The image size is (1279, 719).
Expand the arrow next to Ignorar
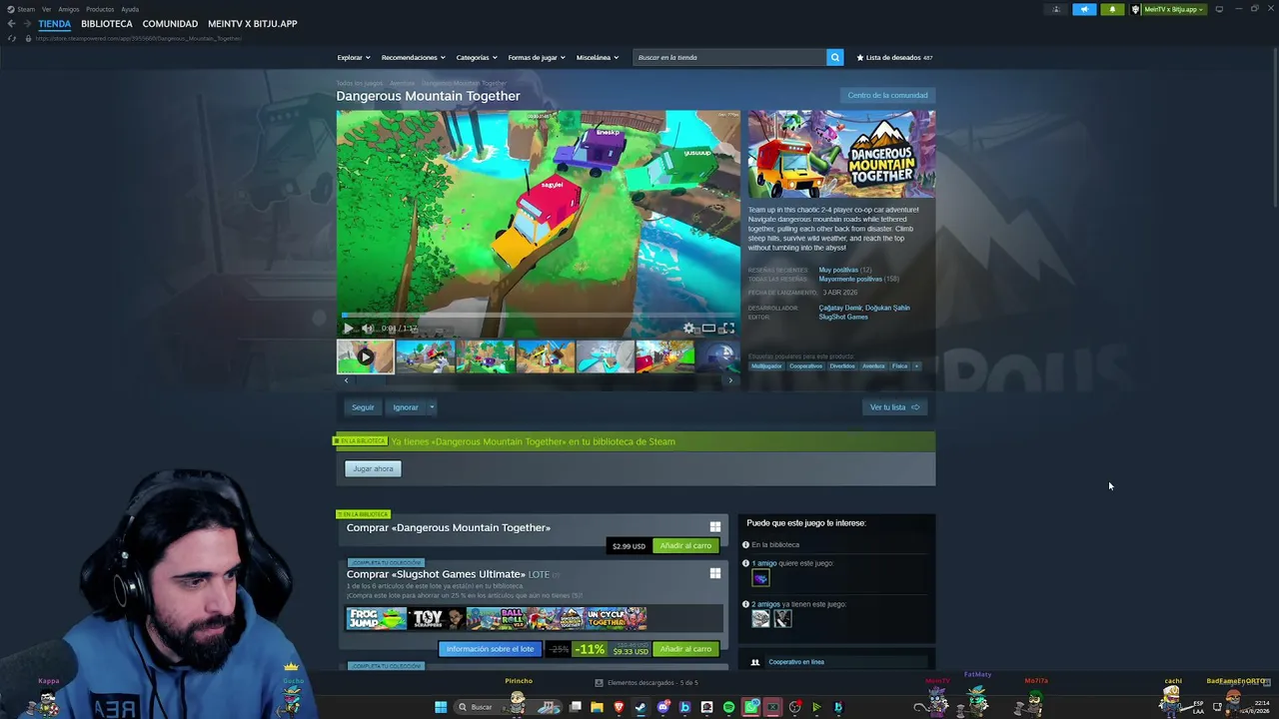click(432, 407)
